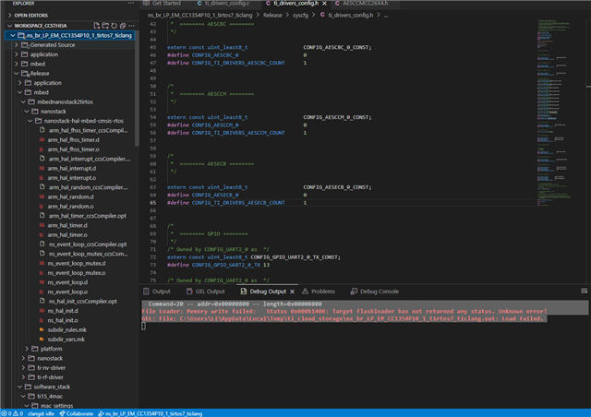Switch to the GEL Output tab
The width and height of the screenshot is (591, 417).
pos(210,292)
